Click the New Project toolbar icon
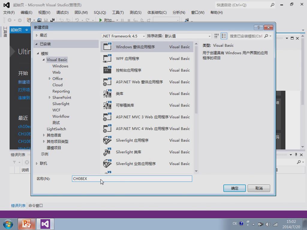The width and height of the screenshot is (307, 230). (29, 20)
